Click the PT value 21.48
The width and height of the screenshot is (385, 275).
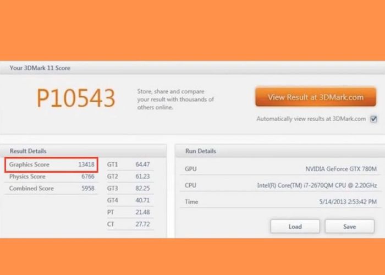pyautogui.click(x=142, y=212)
